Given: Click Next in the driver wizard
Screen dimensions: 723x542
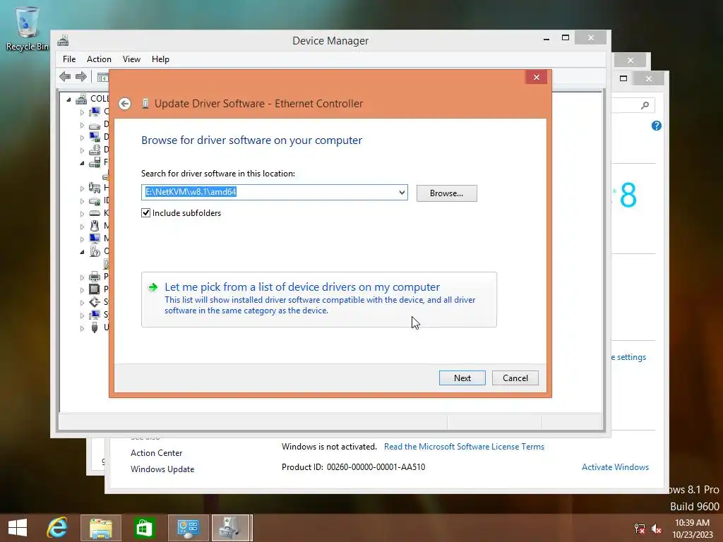Looking at the screenshot, I should point(462,378).
